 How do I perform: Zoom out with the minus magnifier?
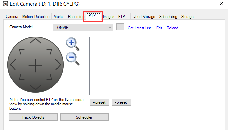73,59
